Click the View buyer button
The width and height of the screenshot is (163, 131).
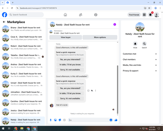pos(66,37)
